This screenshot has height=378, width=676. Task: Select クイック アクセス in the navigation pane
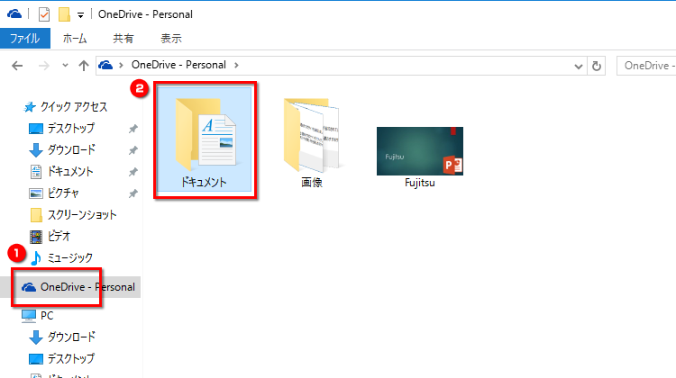coord(74,107)
